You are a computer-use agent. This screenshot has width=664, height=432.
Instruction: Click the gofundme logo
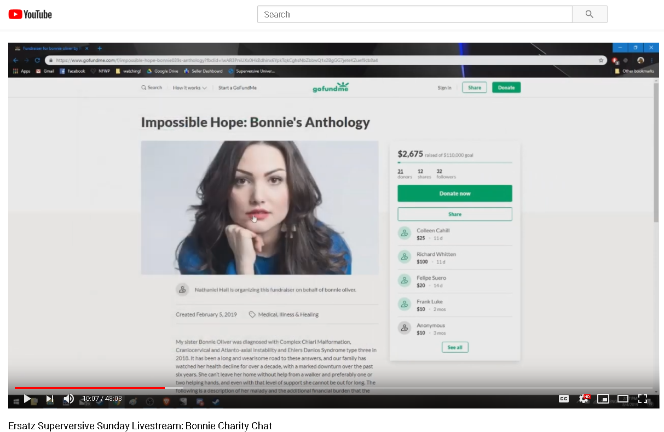[x=331, y=87]
